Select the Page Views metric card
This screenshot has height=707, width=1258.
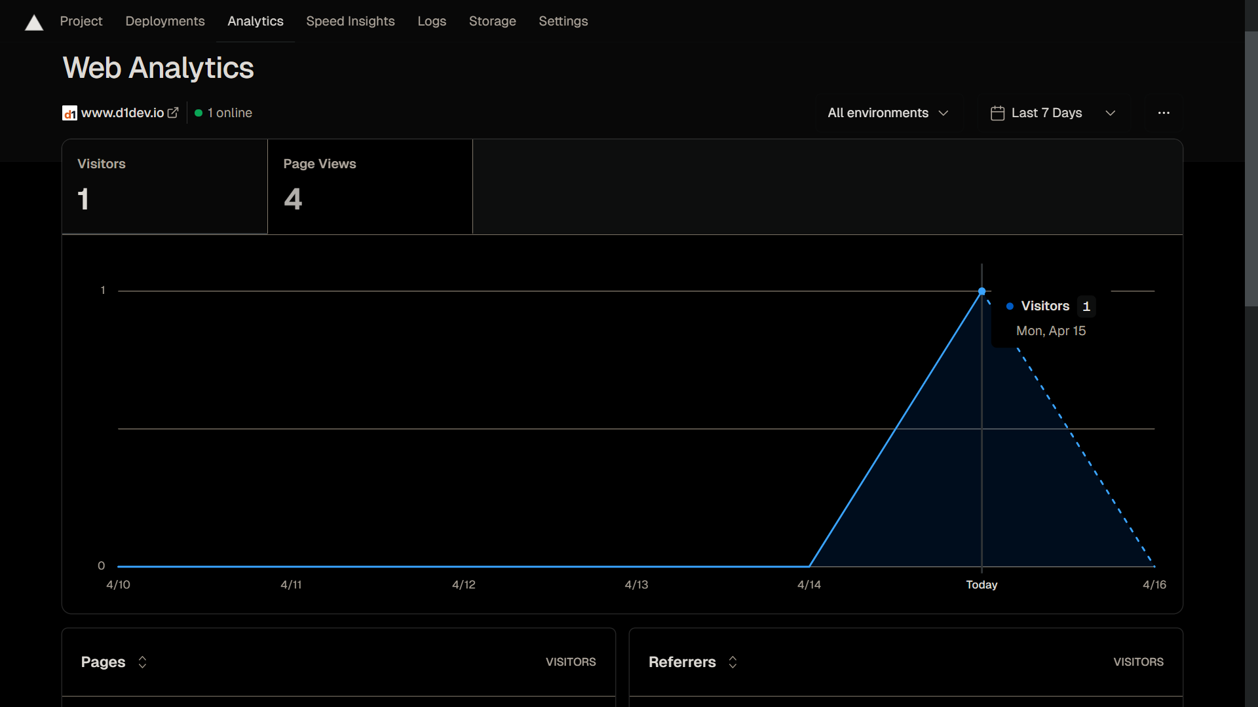(x=370, y=187)
